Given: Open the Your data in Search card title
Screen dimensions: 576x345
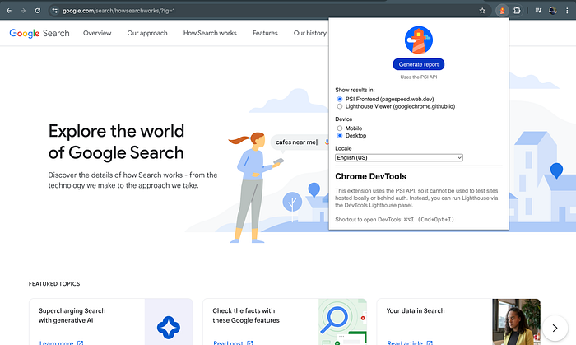Looking at the screenshot, I should coord(416,311).
